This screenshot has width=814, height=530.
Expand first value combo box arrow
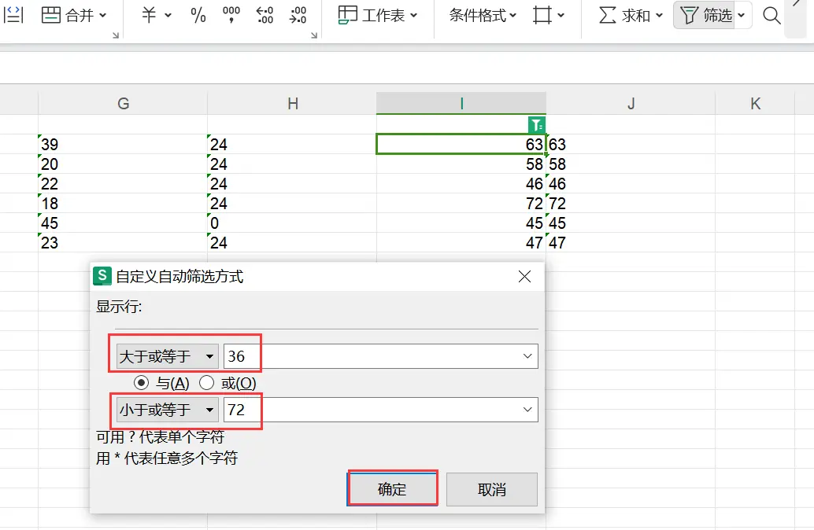pyautogui.click(x=527, y=356)
